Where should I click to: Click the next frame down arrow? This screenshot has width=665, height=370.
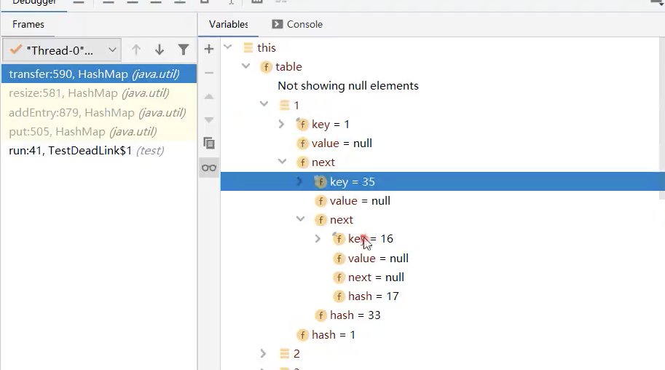tap(160, 50)
